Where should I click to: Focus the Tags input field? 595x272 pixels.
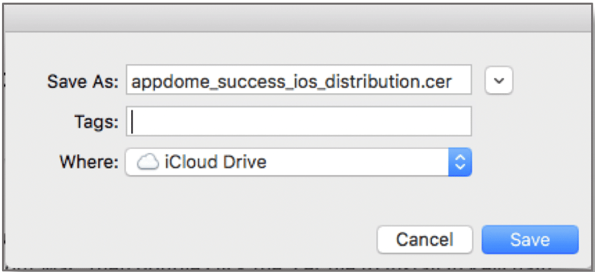[298, 122]
